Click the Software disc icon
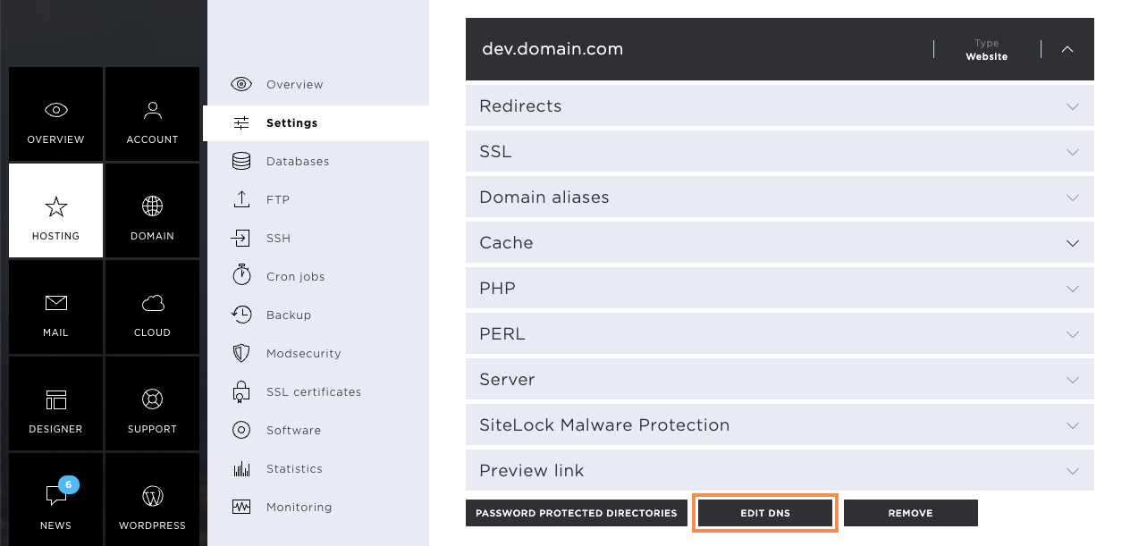1130x546 pixels. (241, 430)
